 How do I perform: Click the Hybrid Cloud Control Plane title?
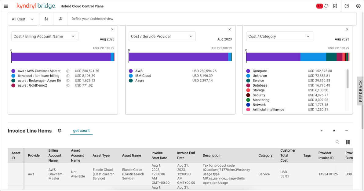point(82,6)
